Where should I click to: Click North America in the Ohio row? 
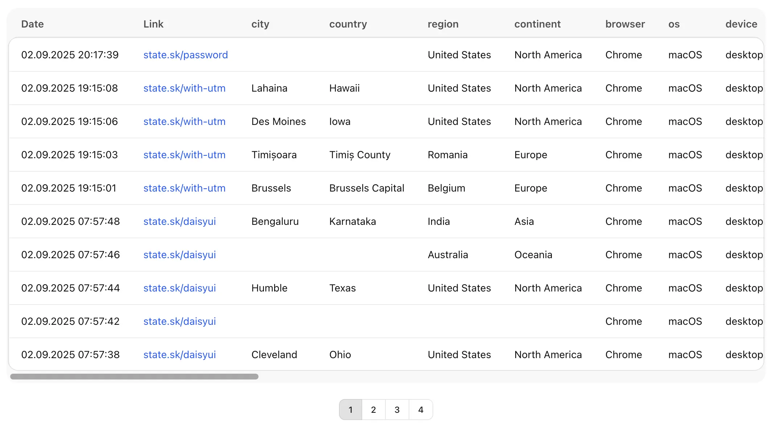[x=548, y=354]
